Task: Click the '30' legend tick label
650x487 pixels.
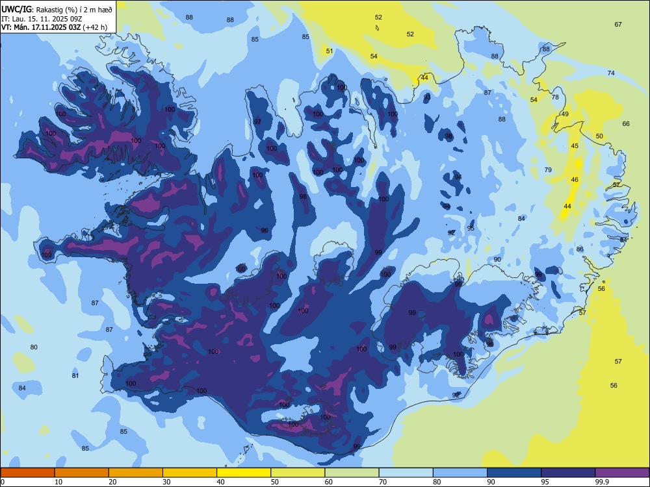Action: tap(166, 482)
